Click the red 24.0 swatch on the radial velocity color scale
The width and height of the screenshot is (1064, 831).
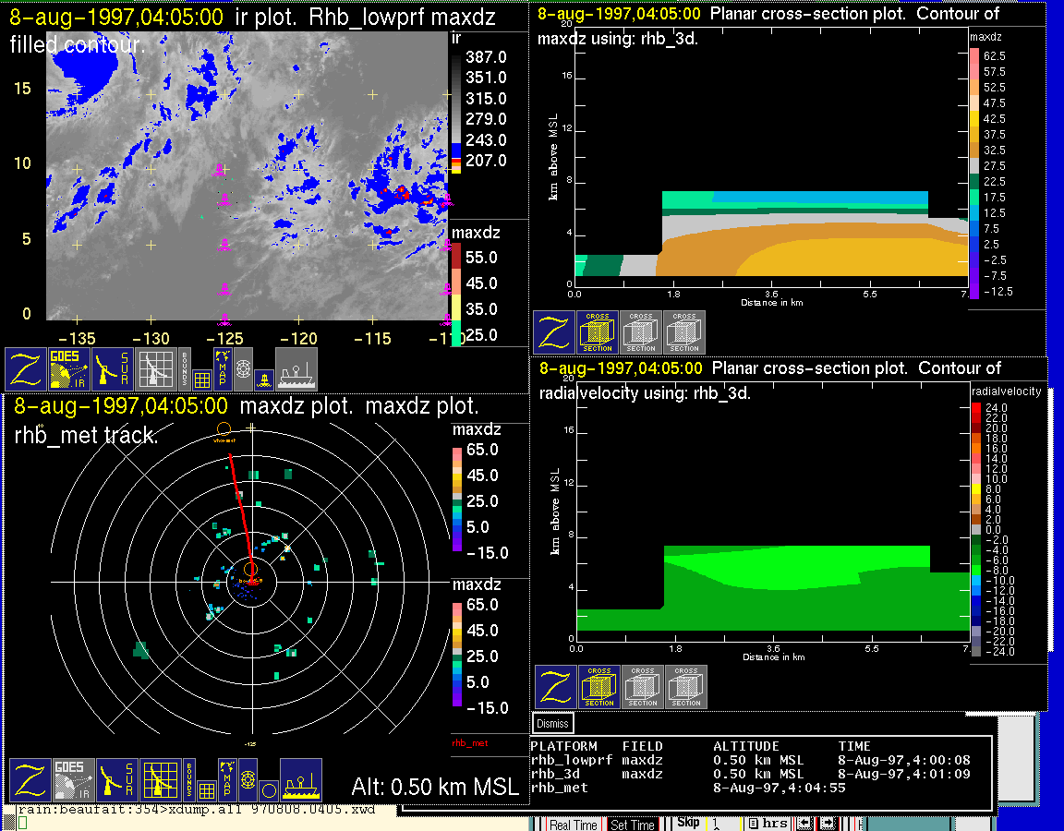tap(976, 407)
